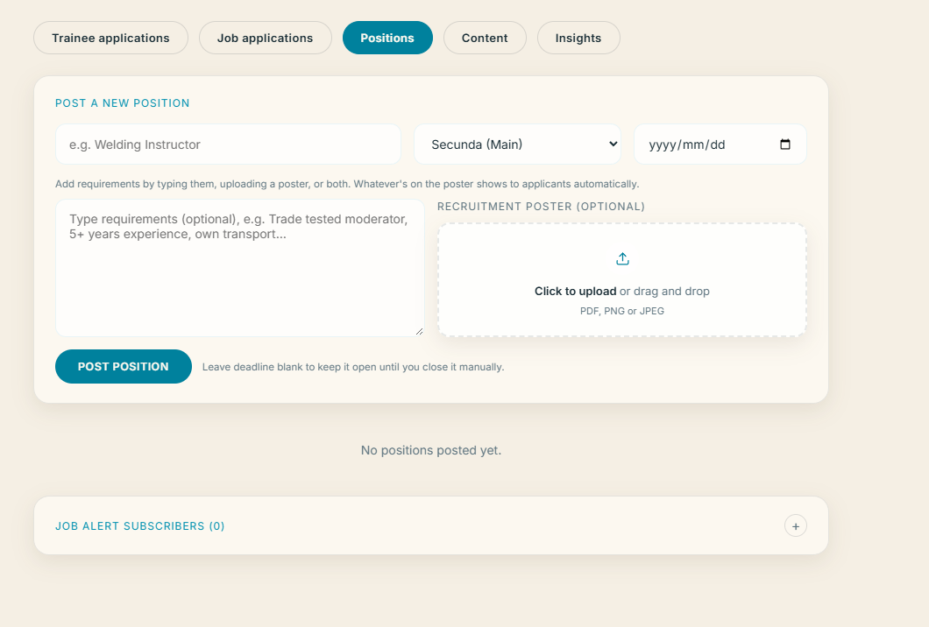Viewport: 929px width, 627px height.
Task: Click the requirements textarea resize handle
Action: point(420,332)
